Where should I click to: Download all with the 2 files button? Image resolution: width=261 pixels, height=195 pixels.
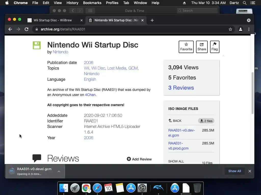(x=206, y=121)
